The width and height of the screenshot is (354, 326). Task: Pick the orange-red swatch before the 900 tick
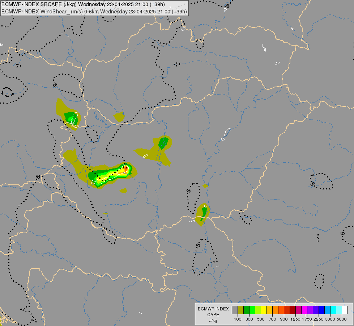pyautogui.click(x=281, y=310)
